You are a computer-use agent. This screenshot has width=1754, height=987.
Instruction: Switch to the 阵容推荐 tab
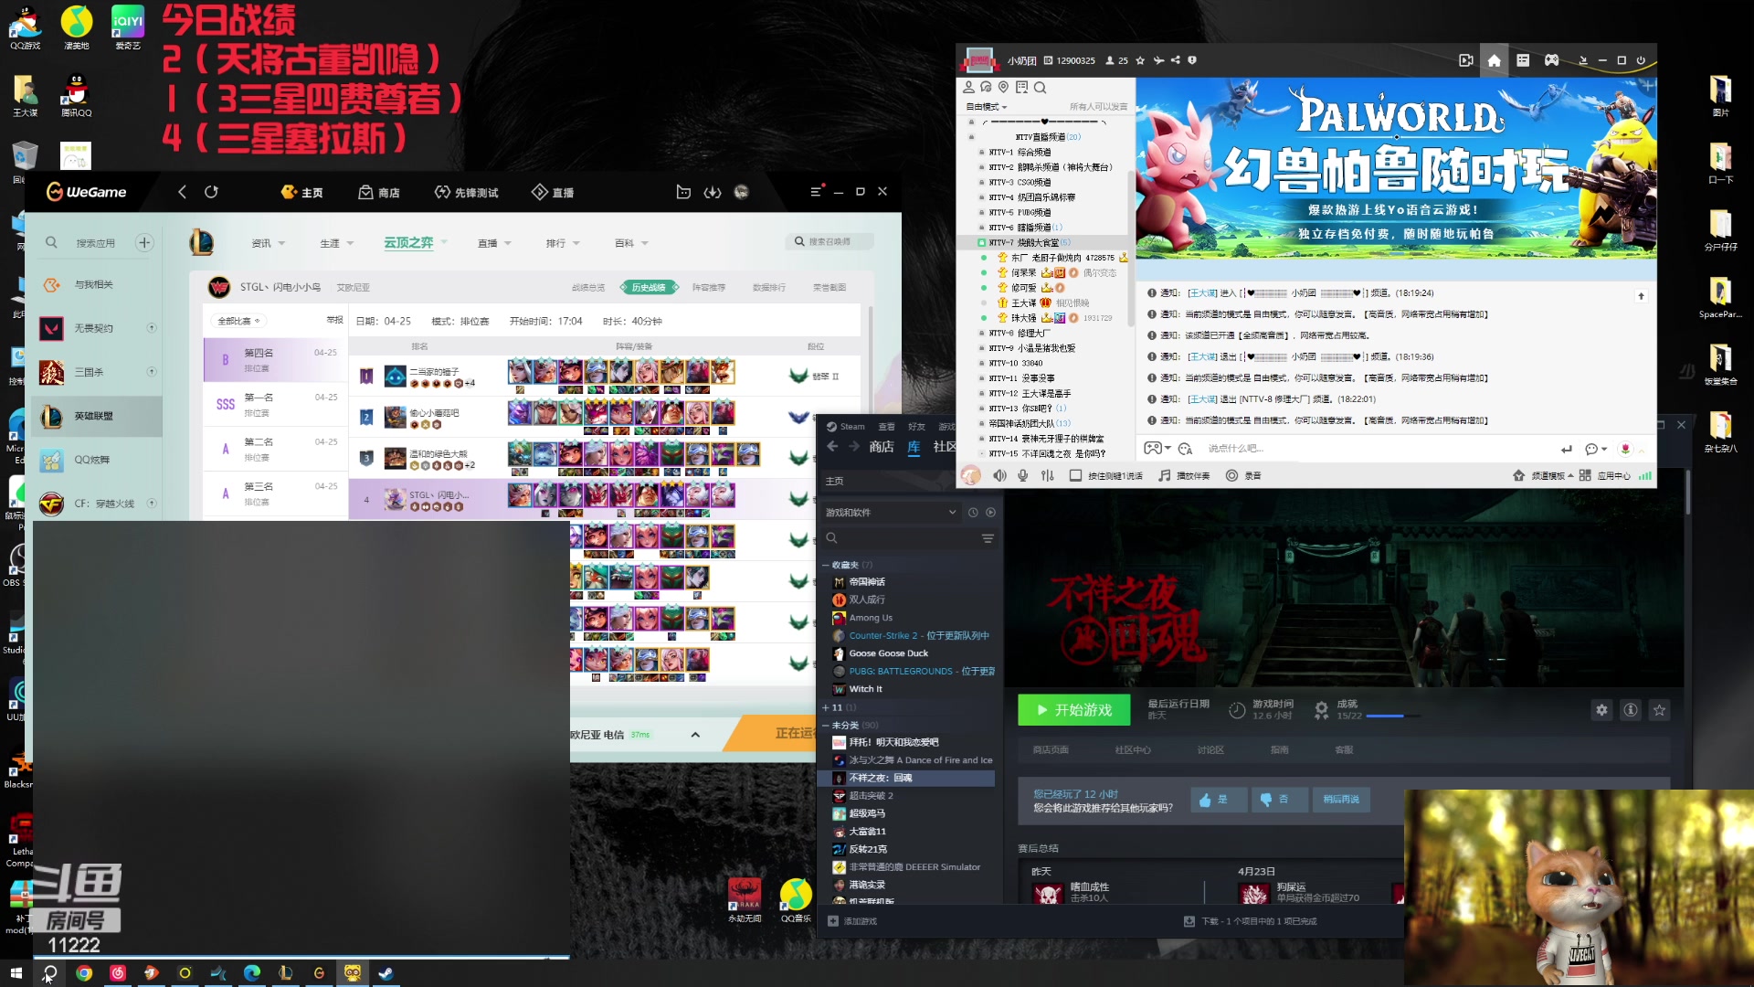click(x=709, y=287)
